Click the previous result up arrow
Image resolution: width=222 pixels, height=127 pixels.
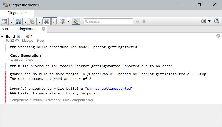point(137,22)
